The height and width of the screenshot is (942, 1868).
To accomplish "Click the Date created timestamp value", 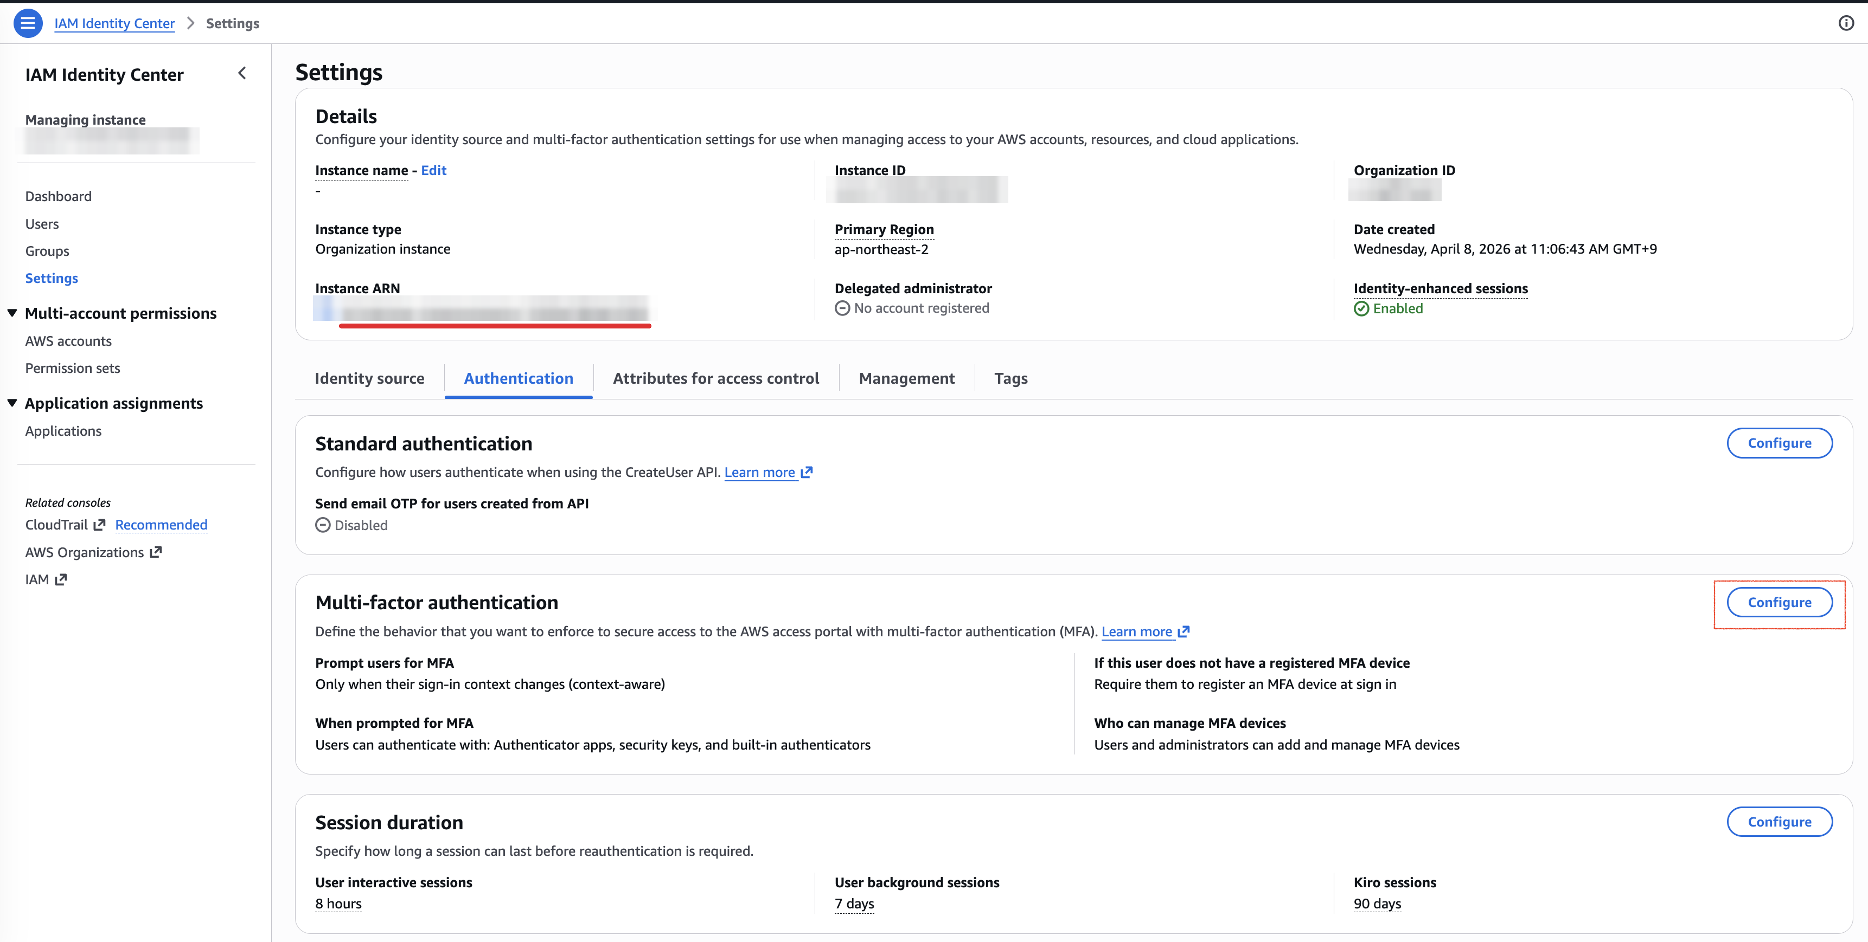I will (x=1505, y=249).
